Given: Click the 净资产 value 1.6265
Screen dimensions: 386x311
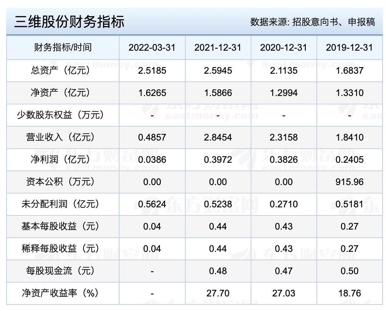Looking at the screenshot, I should (152, 93).
